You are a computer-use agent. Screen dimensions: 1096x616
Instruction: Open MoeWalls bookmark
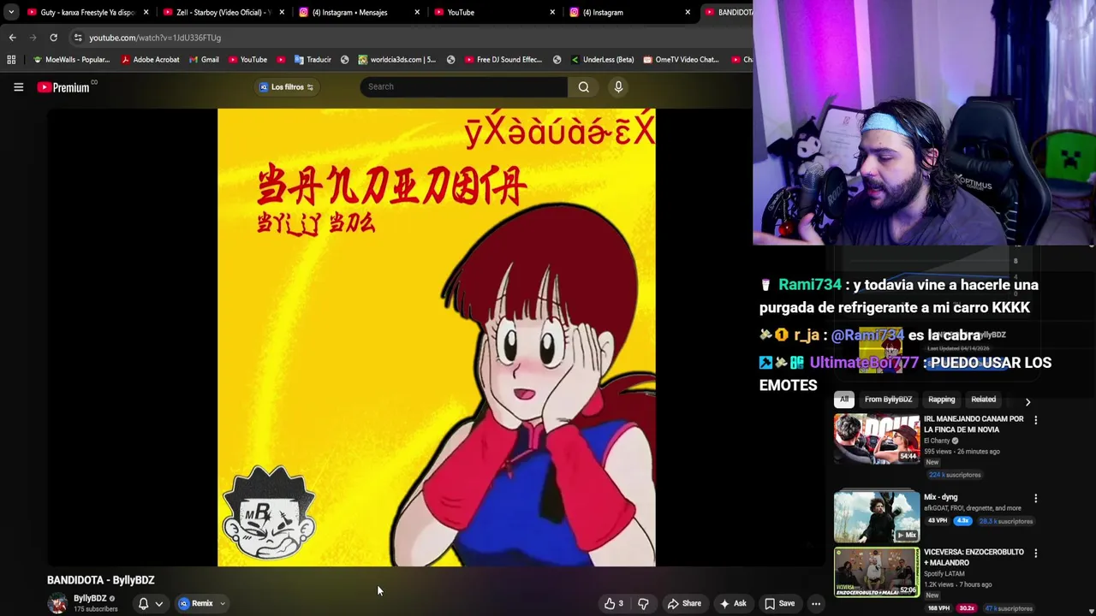click(x=70, y=60)
